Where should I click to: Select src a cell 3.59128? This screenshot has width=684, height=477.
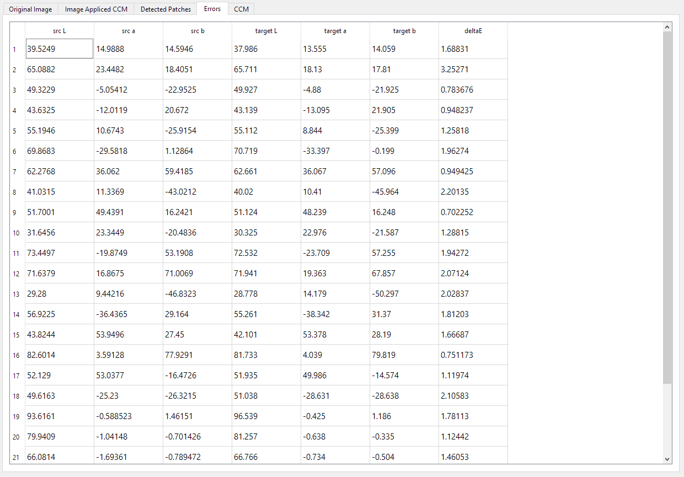pos(129,355)
